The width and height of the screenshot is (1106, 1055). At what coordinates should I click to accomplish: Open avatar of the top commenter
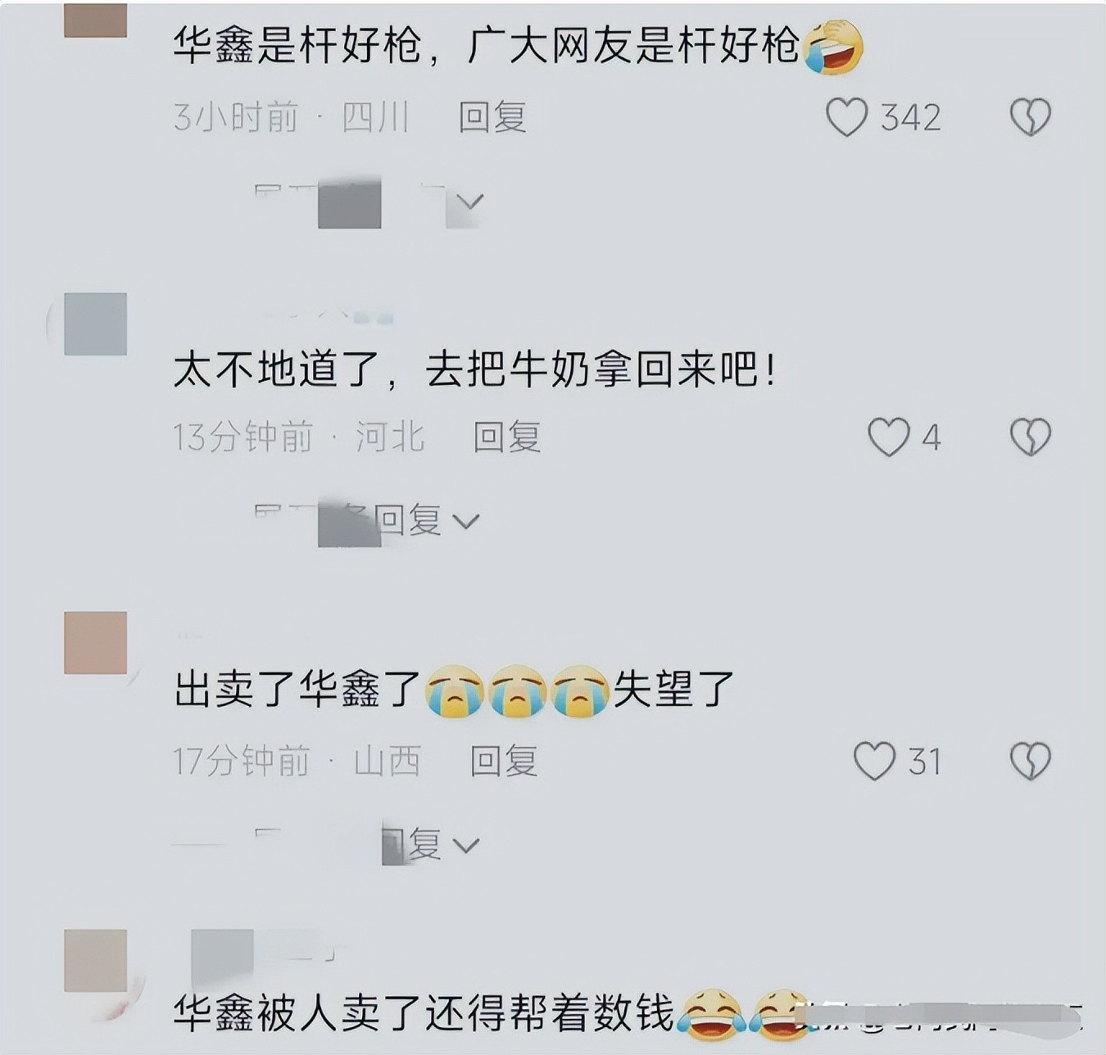point(95,20)
